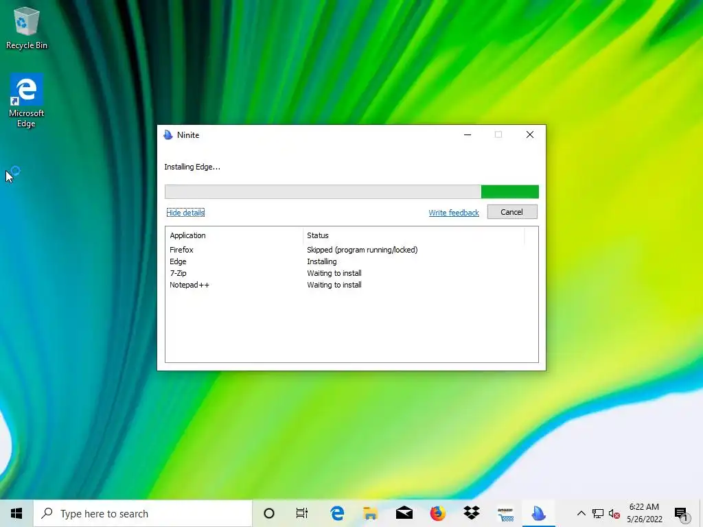Image resolution: width=703 pixels, height=527 pixels.
Task: Open File Explorer from taskbar
Action: tap(370, 513)
